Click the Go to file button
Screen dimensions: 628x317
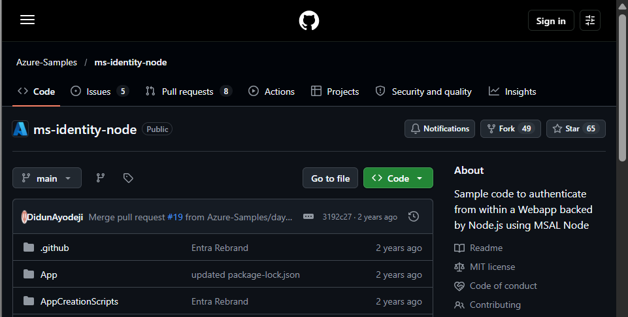(331, 178)
